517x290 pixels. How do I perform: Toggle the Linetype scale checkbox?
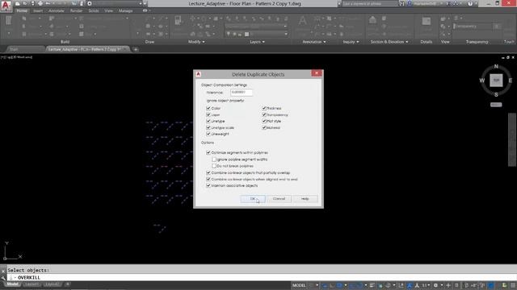[x=208, y=127]
